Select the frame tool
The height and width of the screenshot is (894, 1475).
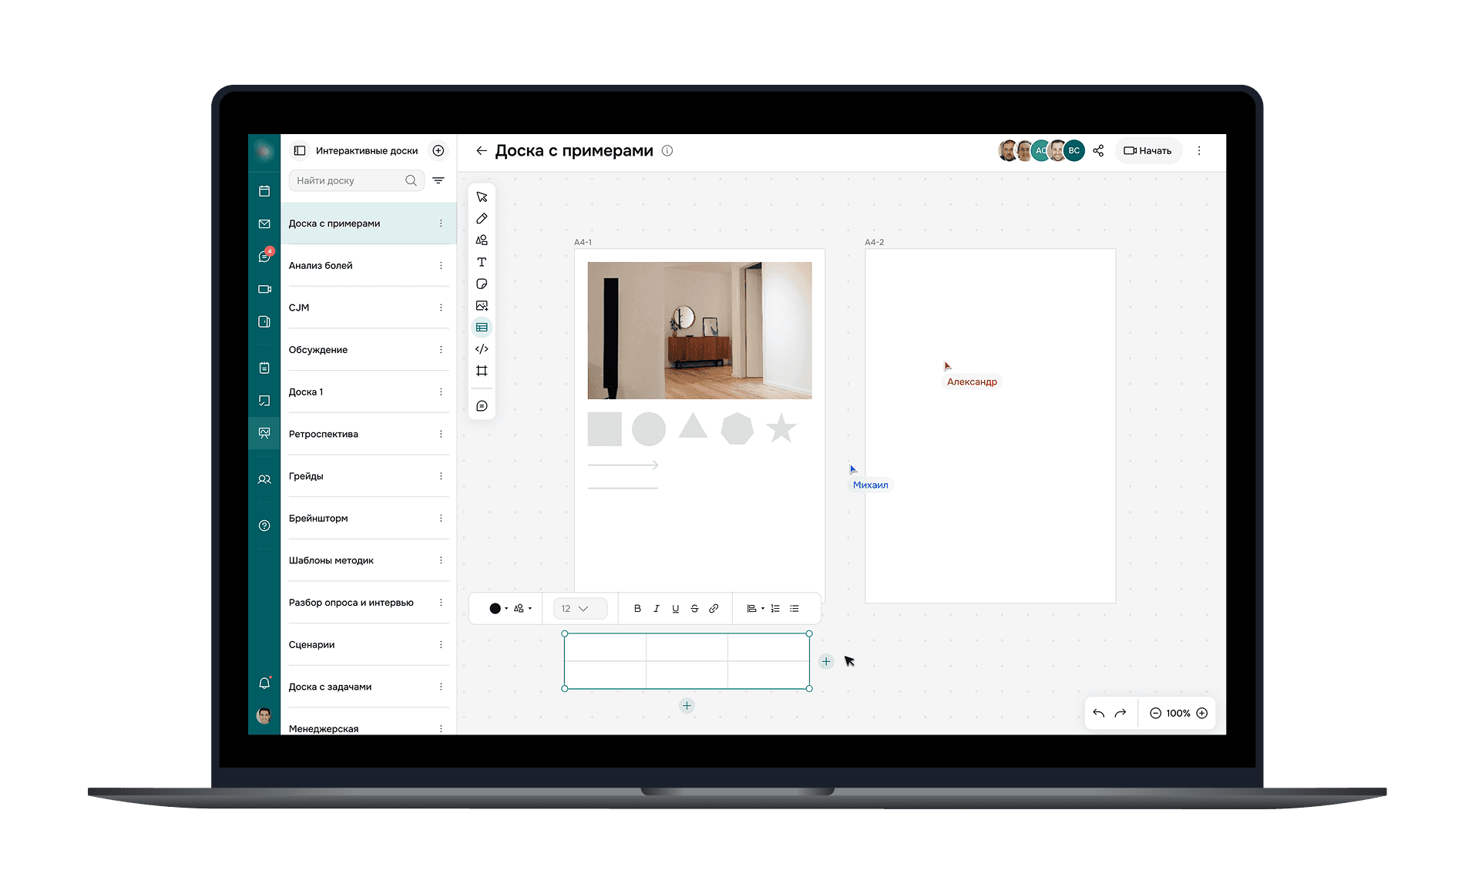click(x=482, y=371)
